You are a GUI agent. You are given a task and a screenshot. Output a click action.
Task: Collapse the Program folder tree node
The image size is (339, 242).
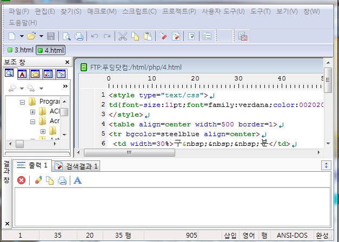point(23,102)
